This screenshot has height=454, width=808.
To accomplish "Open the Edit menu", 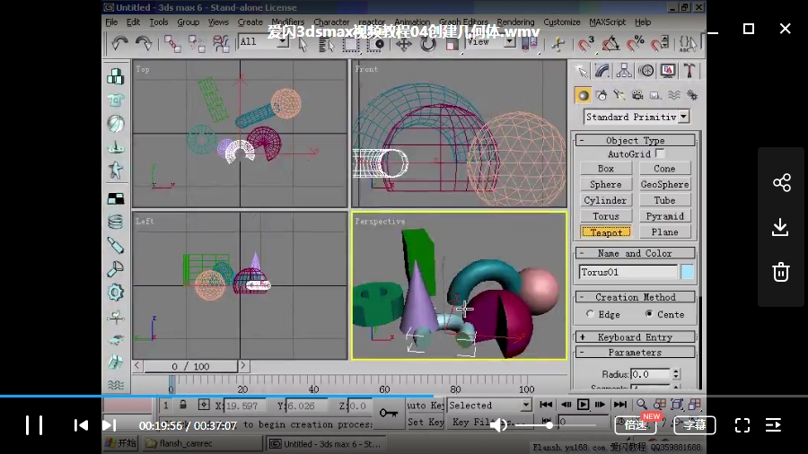I will [x=133, y=22].
